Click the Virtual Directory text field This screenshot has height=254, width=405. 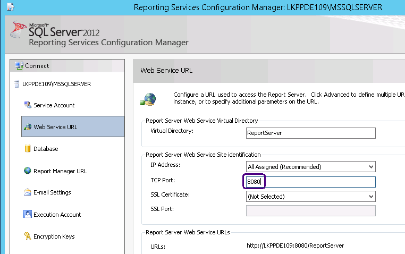click(311, 133)
